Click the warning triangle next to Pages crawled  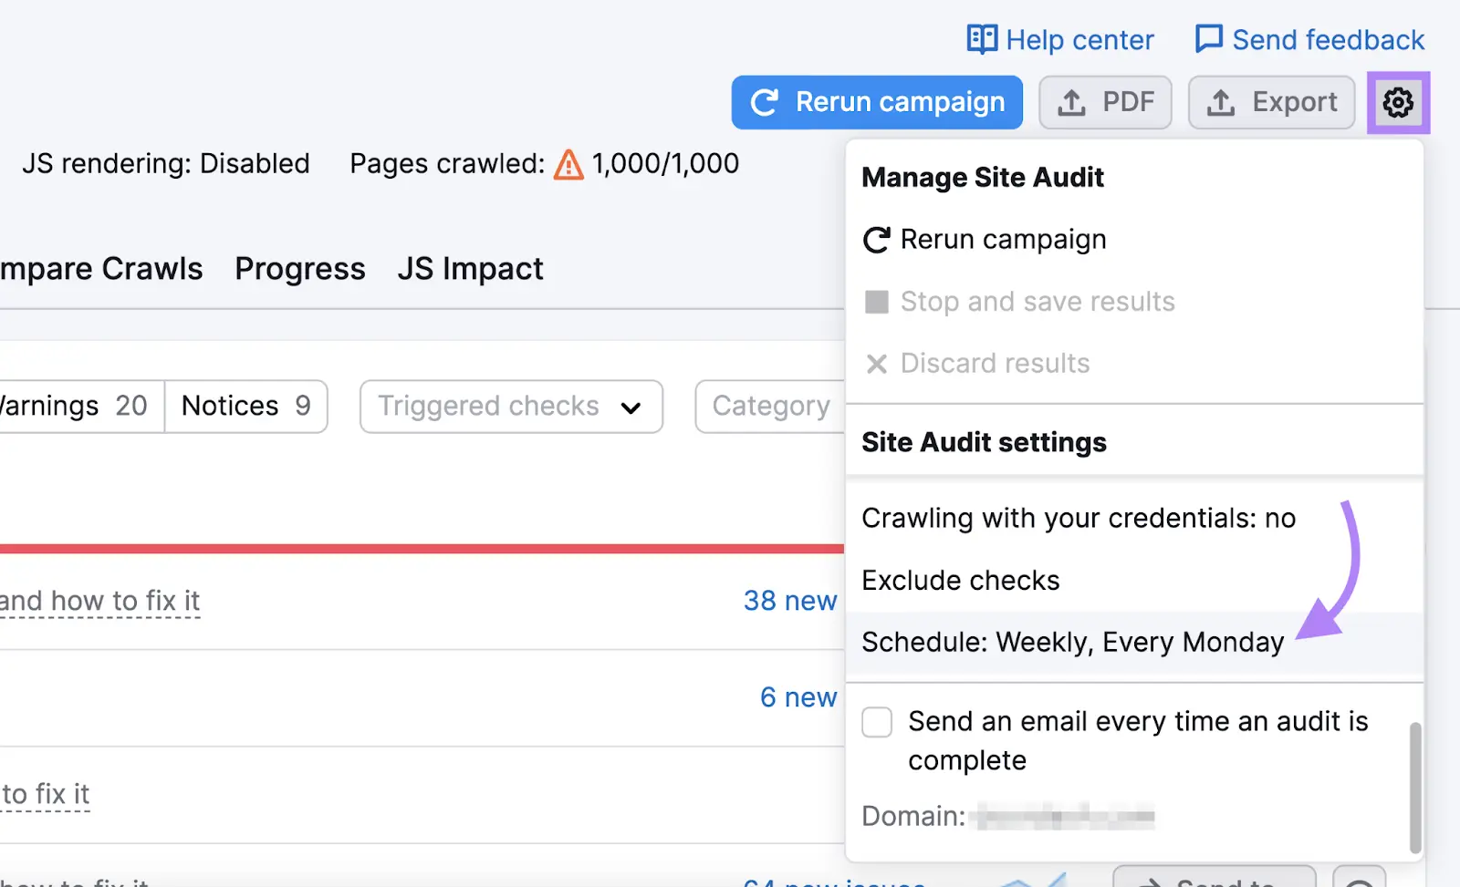pyautogui.click(x=568, y=164)
